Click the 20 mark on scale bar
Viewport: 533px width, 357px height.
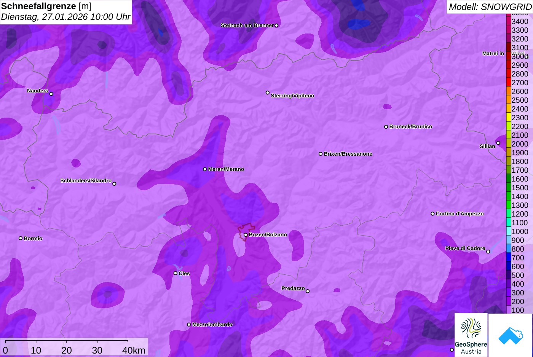(67, 351)
